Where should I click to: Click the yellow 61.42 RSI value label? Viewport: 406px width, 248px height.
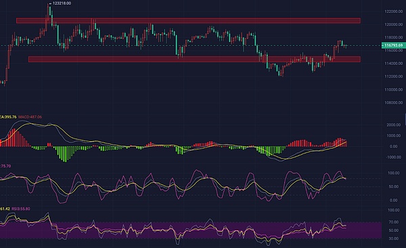pyautogui.click(x=5, y=209)
